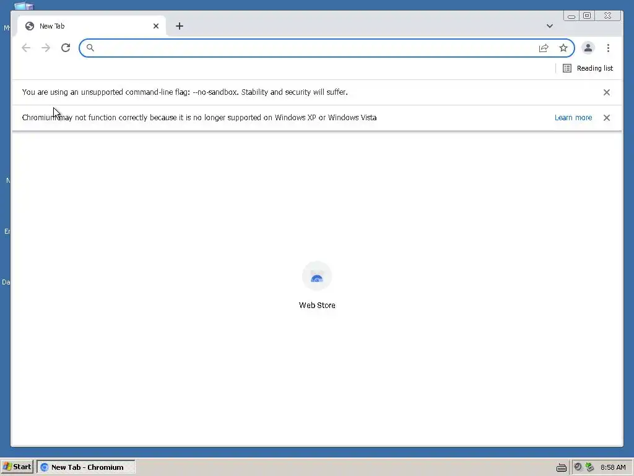Open the Windows Start menu

point(17,467)
